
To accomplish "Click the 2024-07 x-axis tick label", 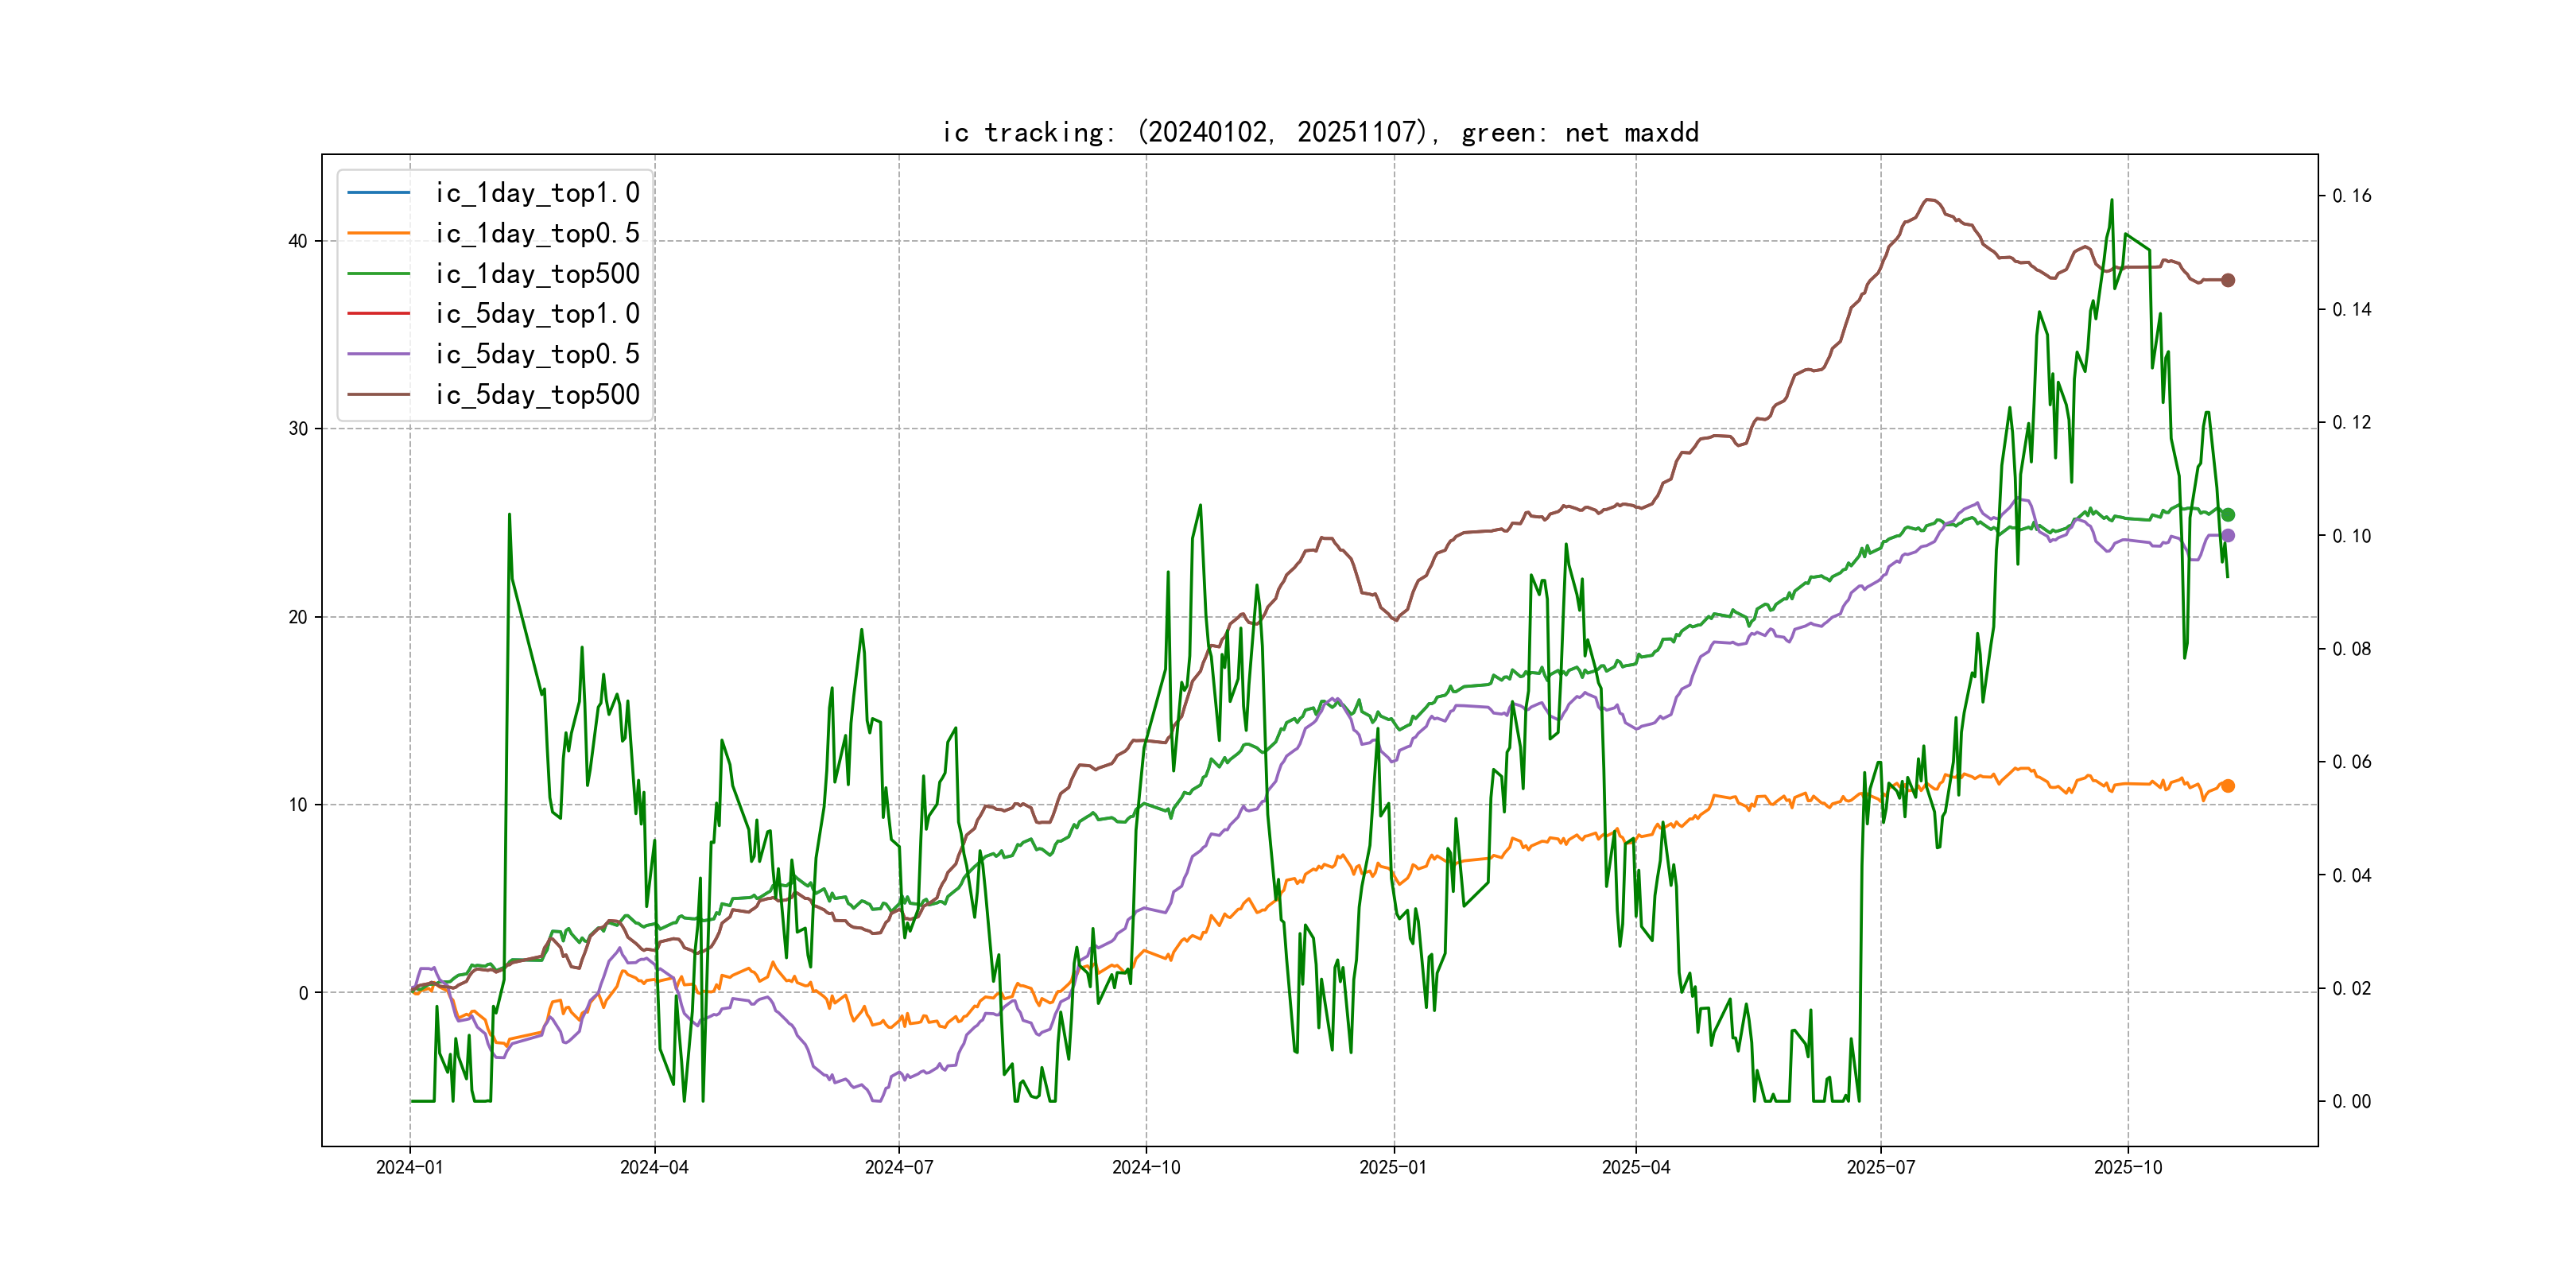I will [898, 1167].
